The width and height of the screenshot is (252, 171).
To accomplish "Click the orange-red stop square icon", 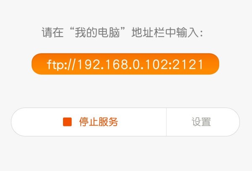I will pyautogui.click(x=67, y=122).
